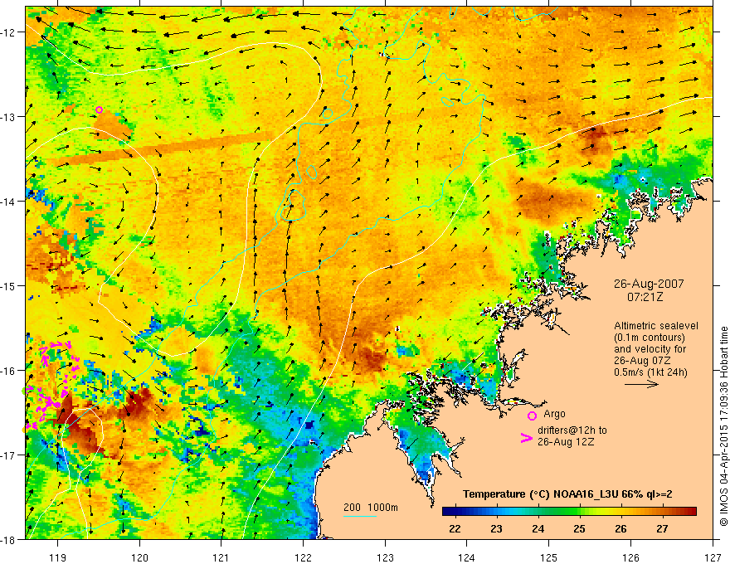
Task: Click the magenta Argo float circle on the map
Action: [x=100, y=109]
